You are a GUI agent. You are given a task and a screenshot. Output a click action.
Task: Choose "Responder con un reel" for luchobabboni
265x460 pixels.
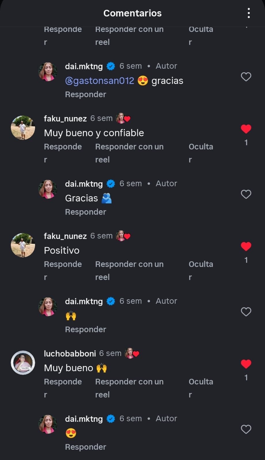pos(129,388)
